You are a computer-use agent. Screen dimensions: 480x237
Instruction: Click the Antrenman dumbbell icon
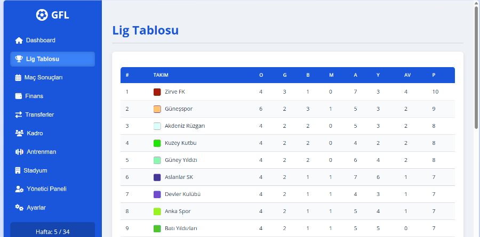click(19, 152)
